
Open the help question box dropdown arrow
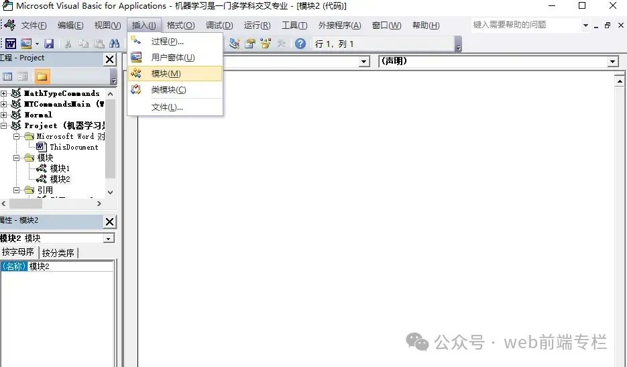585,25
